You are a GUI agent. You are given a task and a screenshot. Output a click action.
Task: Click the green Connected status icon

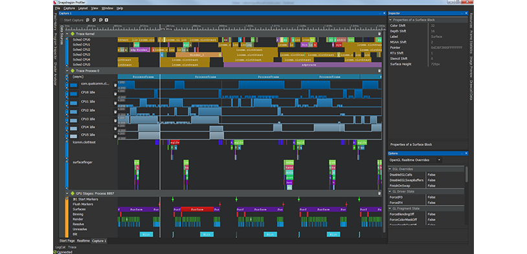click(55, 251)
